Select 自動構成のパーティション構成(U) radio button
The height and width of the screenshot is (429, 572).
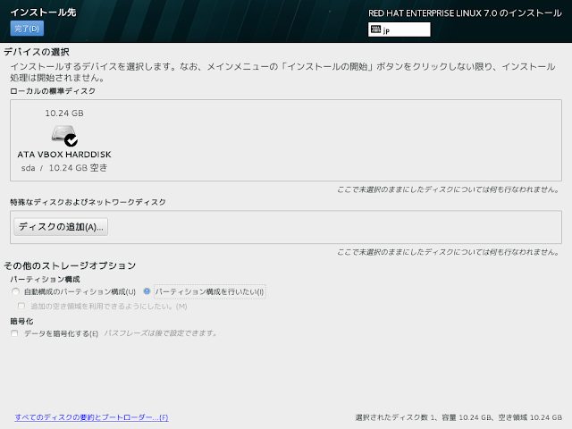tap(15, 292)
